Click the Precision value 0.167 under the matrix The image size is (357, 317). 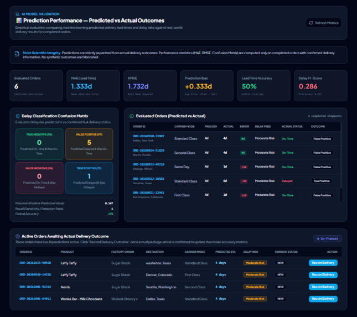tap(109, 203)
